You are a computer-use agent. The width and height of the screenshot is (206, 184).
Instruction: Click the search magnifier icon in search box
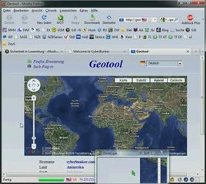[x=176, y=20]
